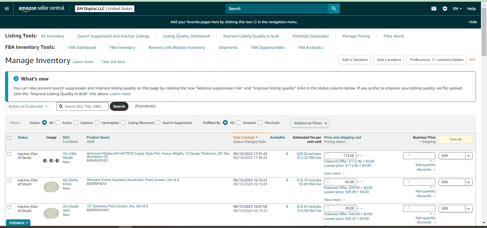Image resolution: width=487 pixels, height=228 pixels.
Task: Click the Help link in header
Action: pos(471,9)
